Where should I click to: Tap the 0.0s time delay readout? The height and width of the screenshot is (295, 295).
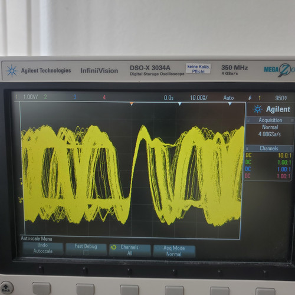[x=169, y=98]
